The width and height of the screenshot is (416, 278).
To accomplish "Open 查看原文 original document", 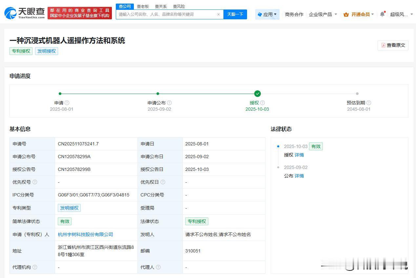I will pyautogui.click(x=393, y=45).
